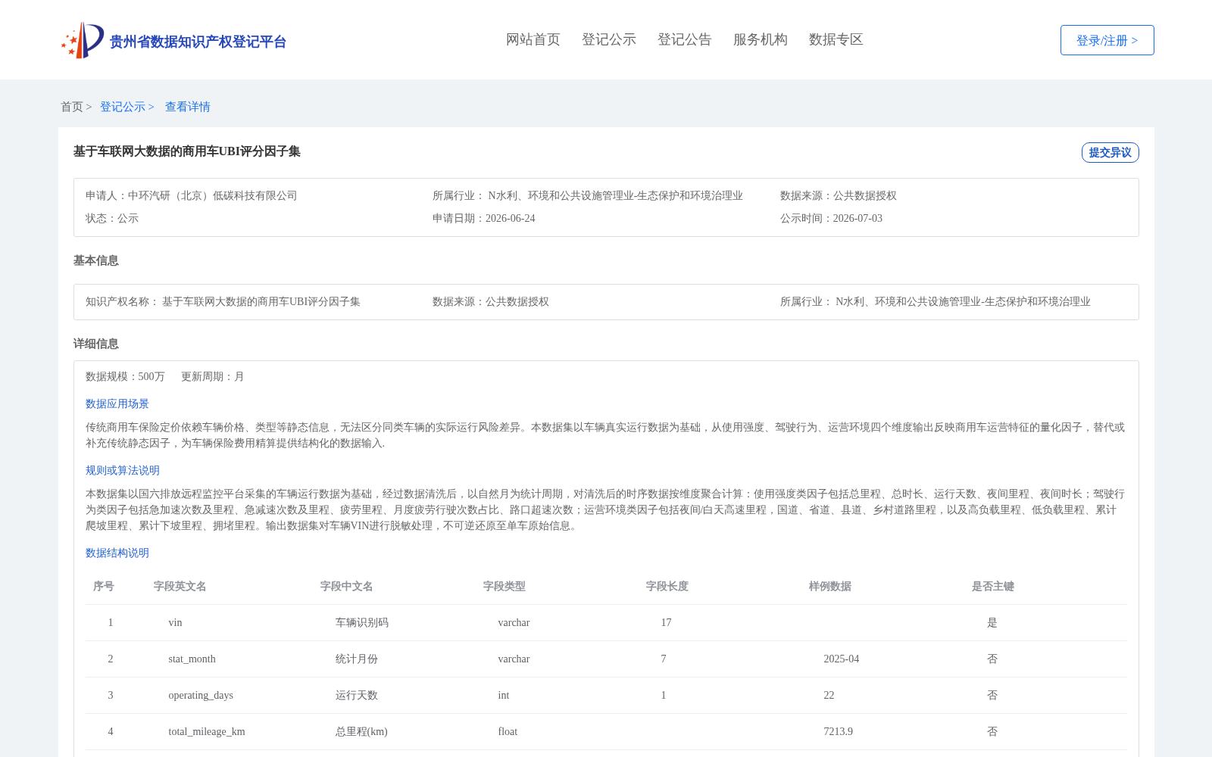Click the 数据应用场景 heading
The height and width of the screenshot is (757, 1212).
pos(117,403)
